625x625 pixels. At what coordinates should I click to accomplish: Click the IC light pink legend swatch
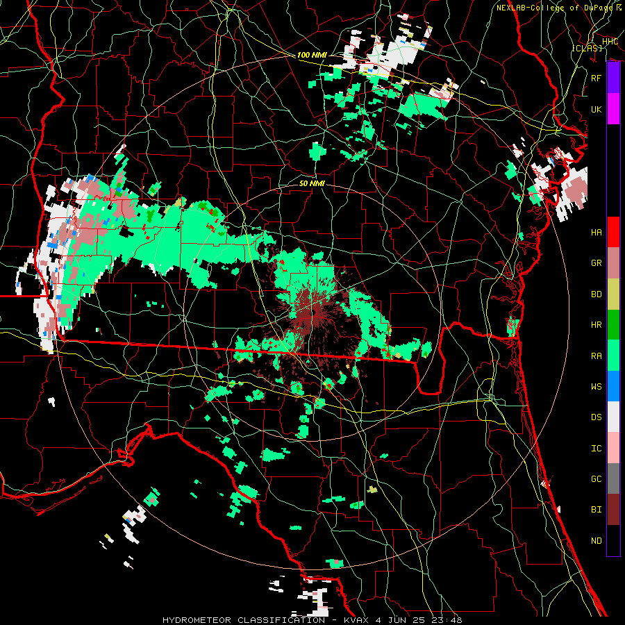(x=613, y=448)
